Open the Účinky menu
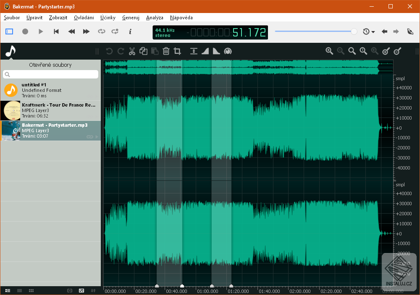 tap(108, 18)
